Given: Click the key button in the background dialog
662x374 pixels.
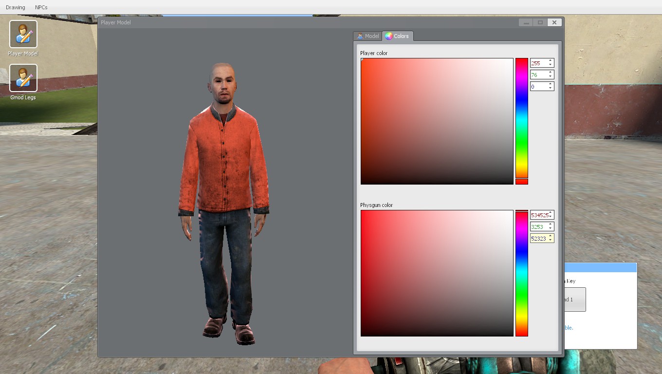Looking at the screenshot, I should [x=575, y=299].
